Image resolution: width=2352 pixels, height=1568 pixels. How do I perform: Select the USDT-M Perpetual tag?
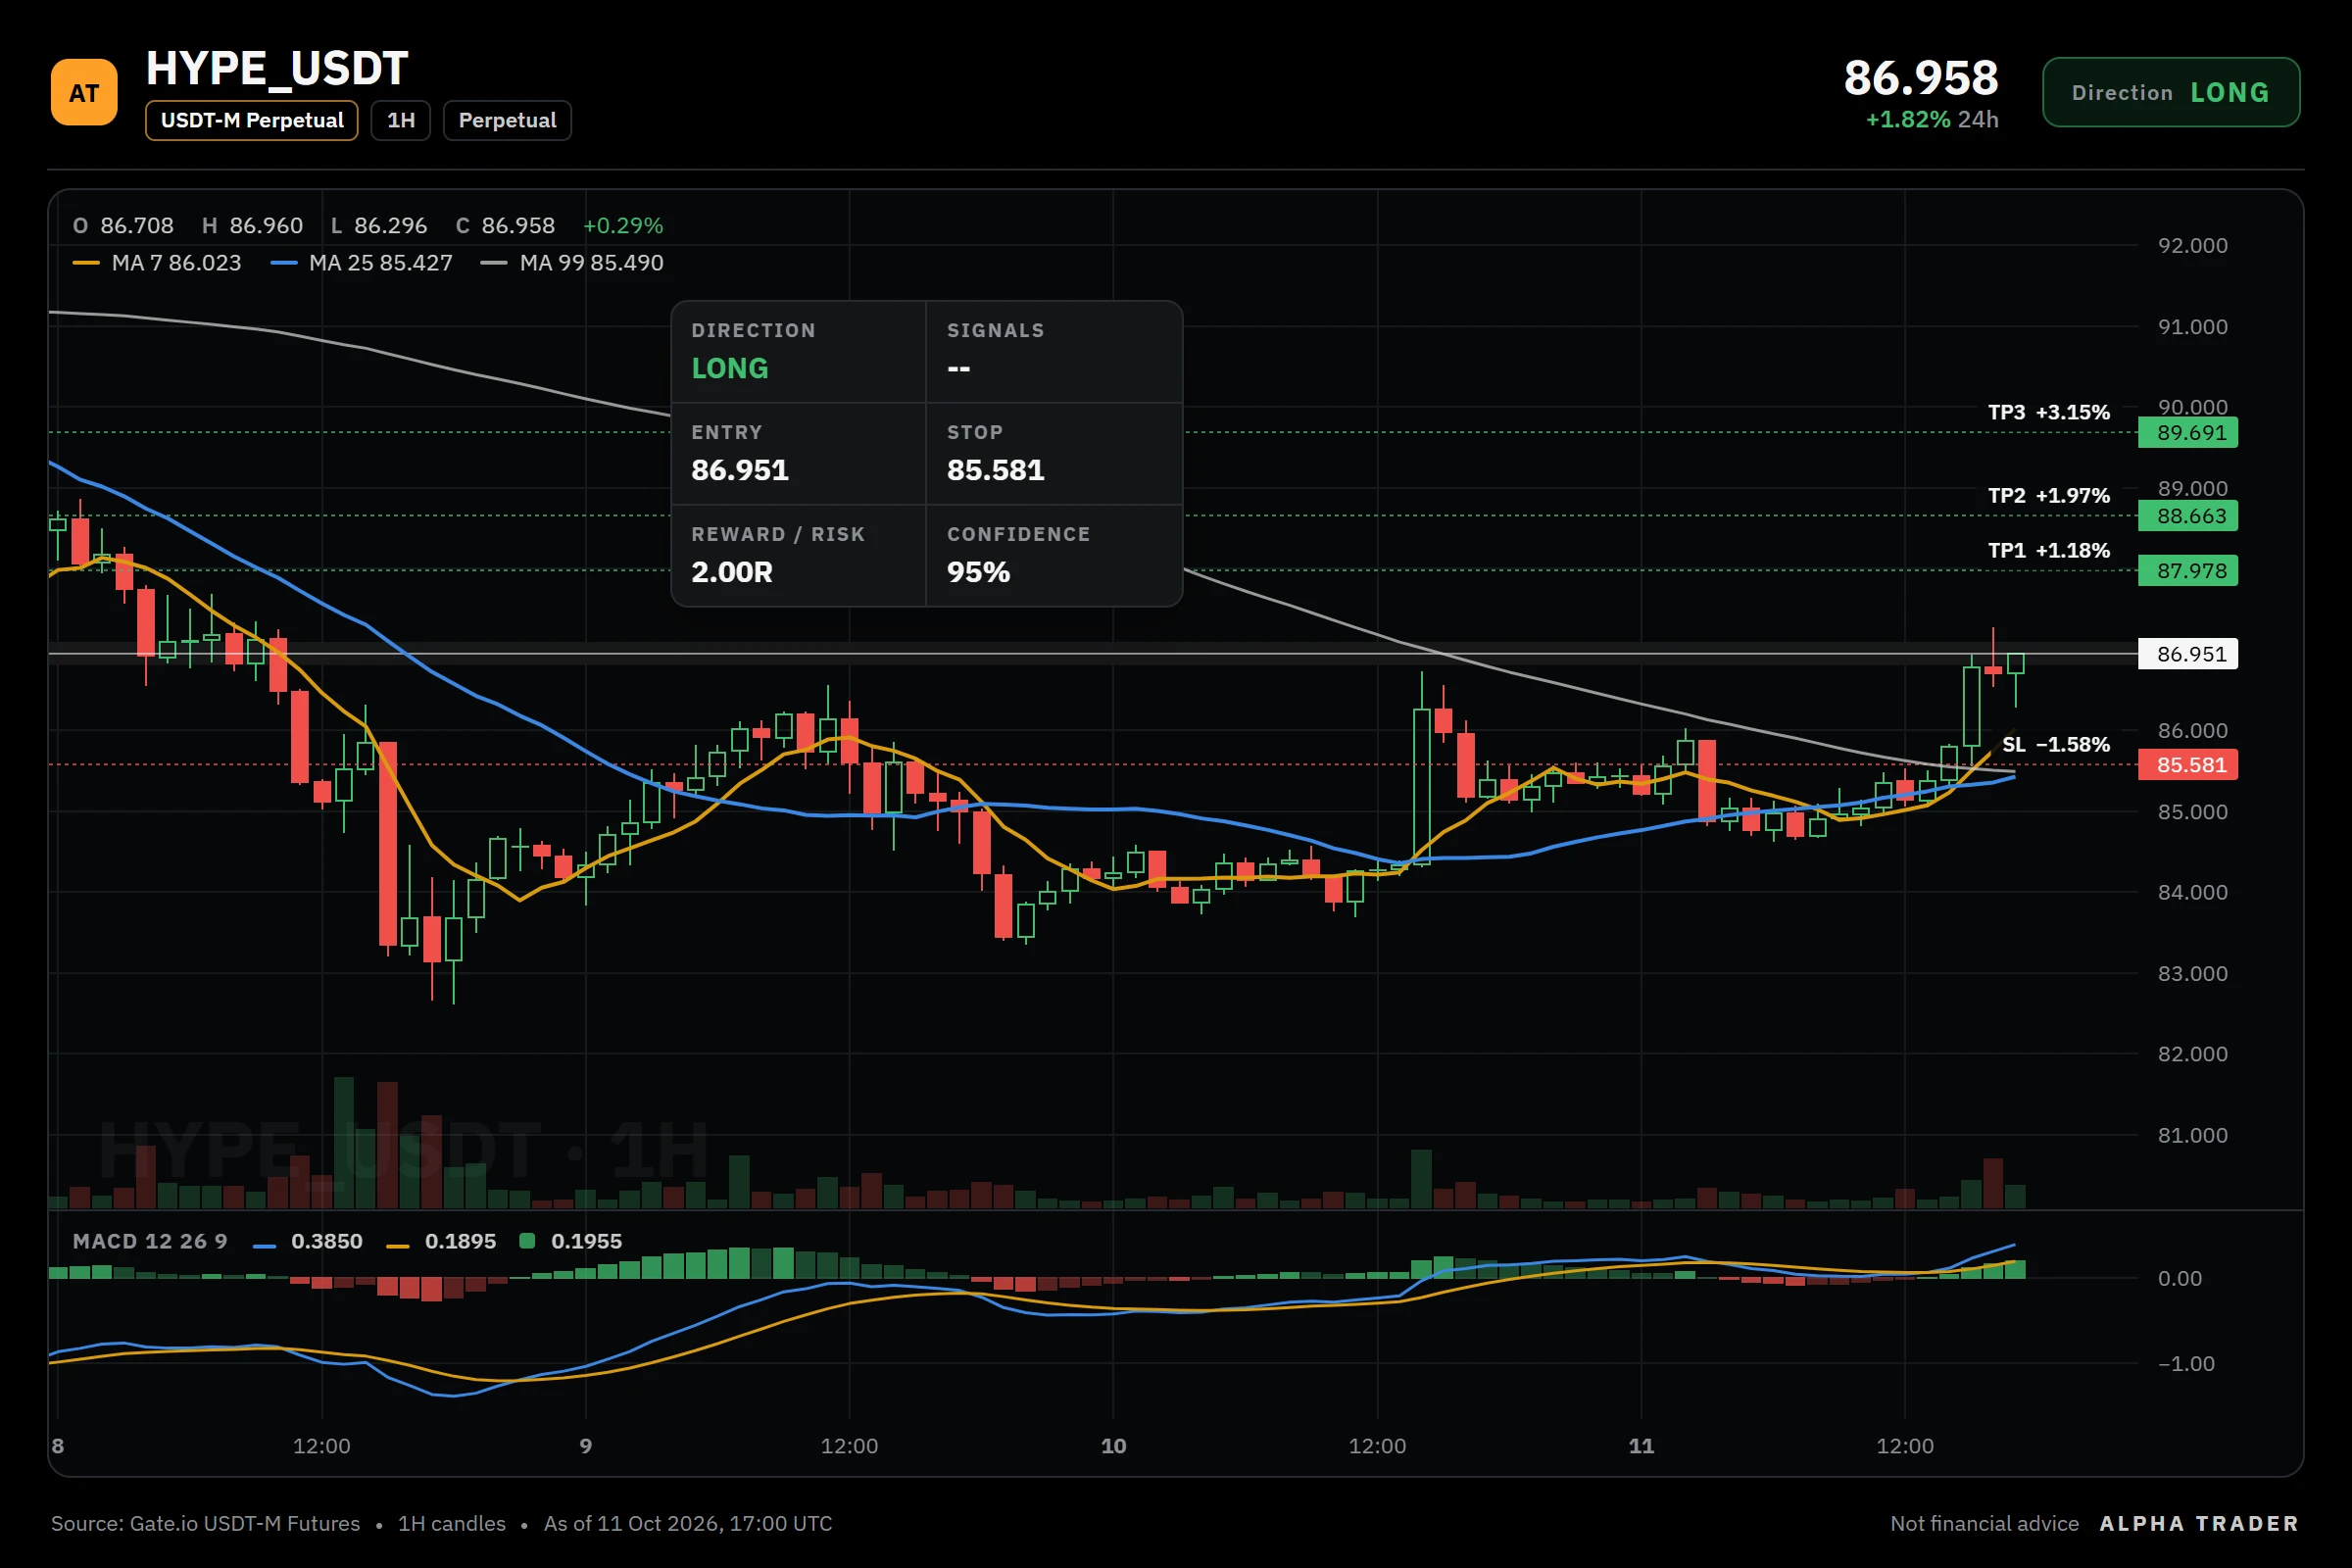252,120
